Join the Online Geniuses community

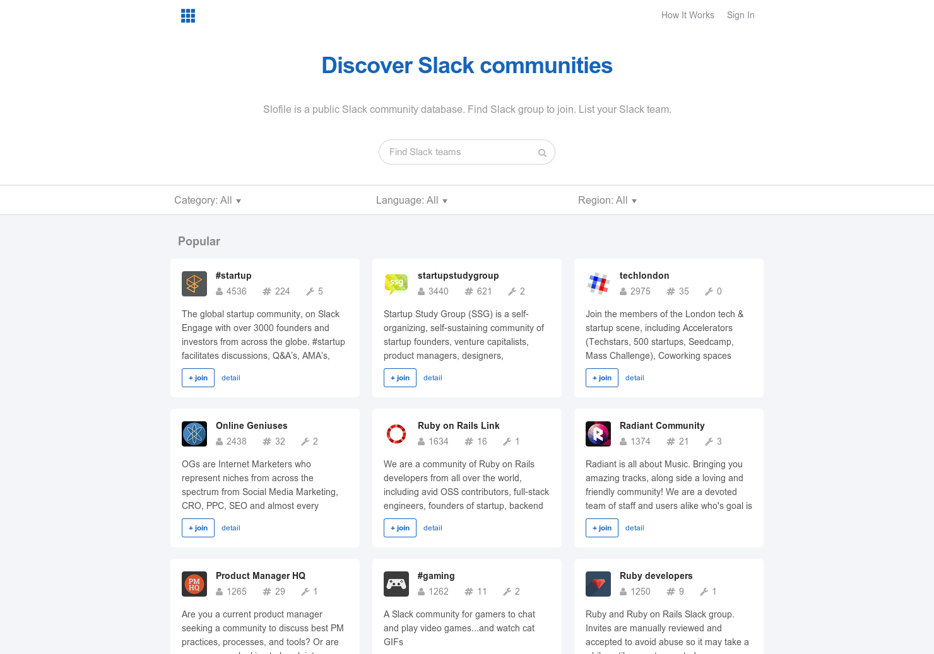pyautogui.click(x=198, y=528)
